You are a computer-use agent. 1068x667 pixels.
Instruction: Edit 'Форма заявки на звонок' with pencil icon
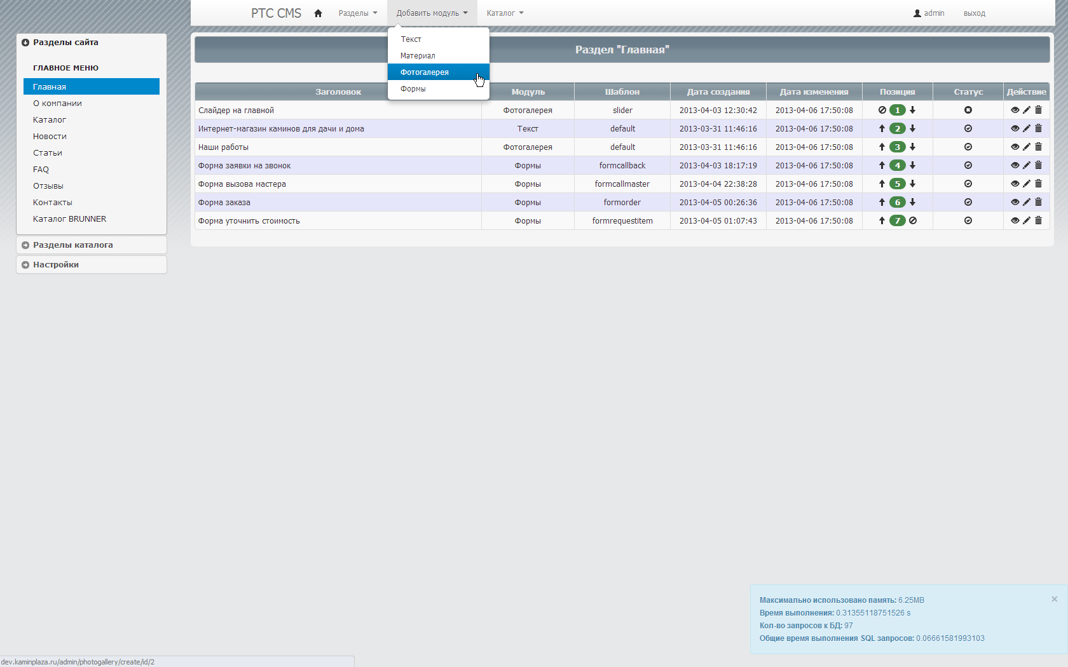click(1026, 165)
